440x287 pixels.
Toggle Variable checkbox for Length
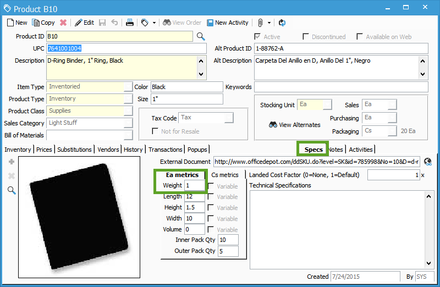pos(211,197)
